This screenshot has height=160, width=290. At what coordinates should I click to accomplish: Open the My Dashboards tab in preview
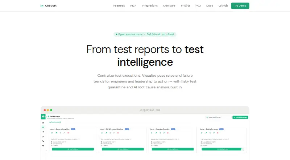(x=55, y=122)
